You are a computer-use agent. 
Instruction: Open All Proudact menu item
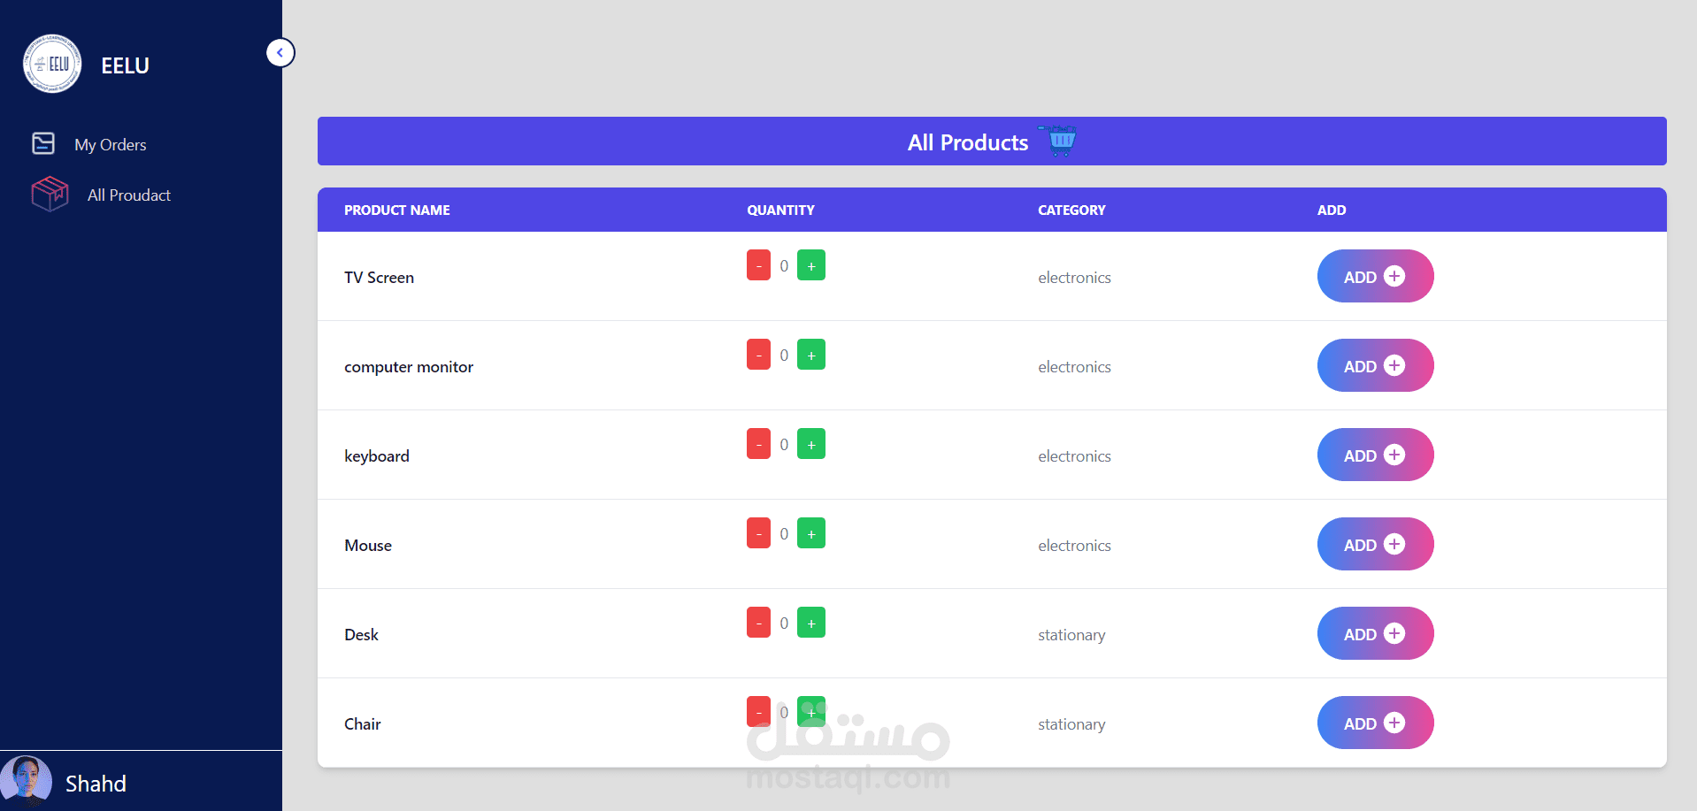[x=128, y=195]
